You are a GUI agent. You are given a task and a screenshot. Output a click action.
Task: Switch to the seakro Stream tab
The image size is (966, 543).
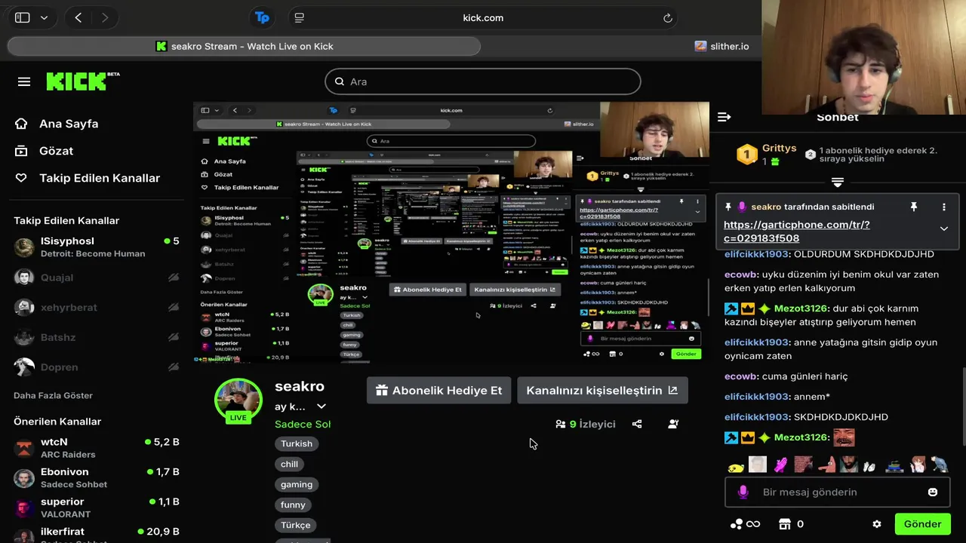[x=244, y=46]
